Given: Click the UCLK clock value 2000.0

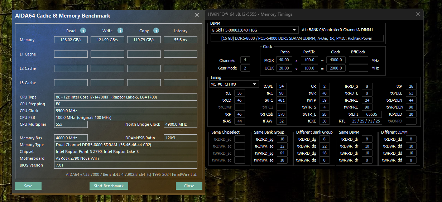Looking at the screenshot, I should (336, 68).
